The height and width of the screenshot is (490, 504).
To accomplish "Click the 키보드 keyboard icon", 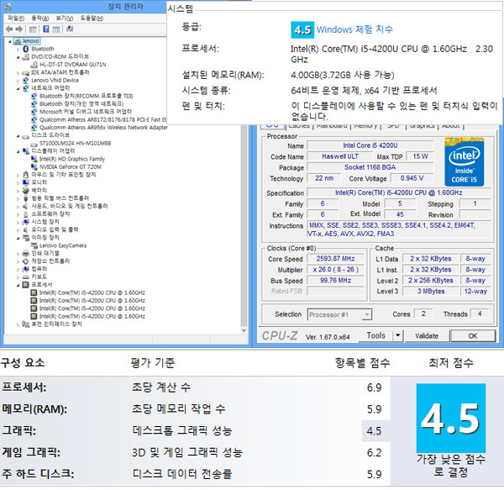I will 26,277.
